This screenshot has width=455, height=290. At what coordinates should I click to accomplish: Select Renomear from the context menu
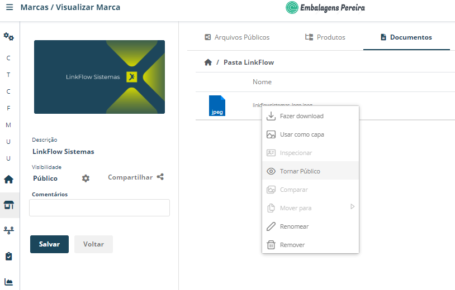click(x=310, y=226)
